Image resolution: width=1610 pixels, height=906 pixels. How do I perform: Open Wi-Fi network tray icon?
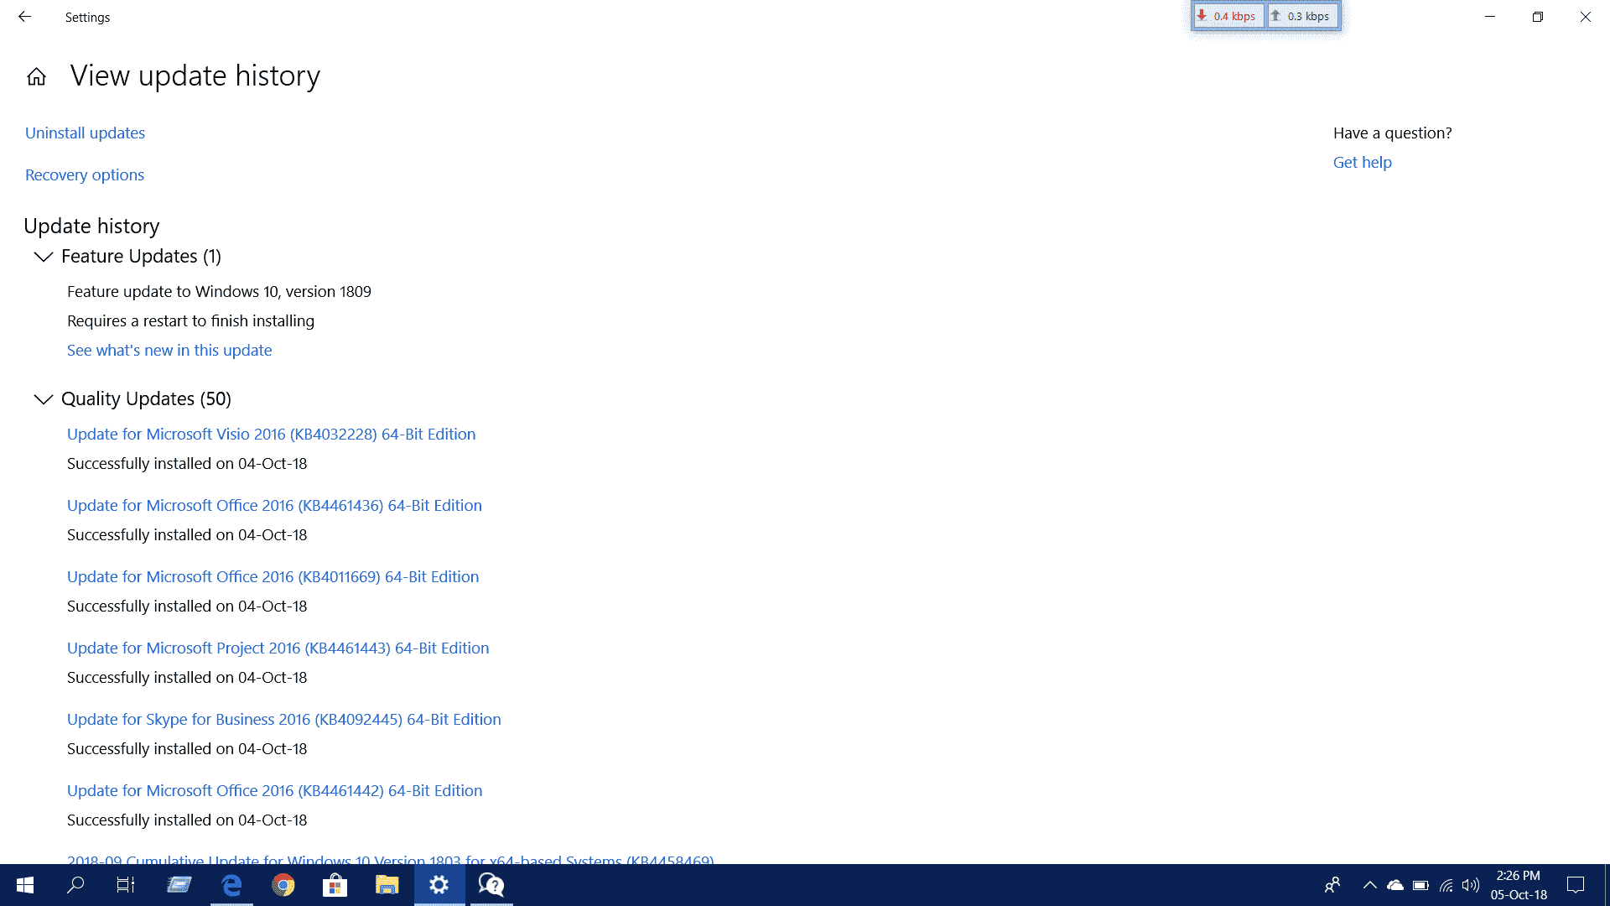[x=1446, y=885]
